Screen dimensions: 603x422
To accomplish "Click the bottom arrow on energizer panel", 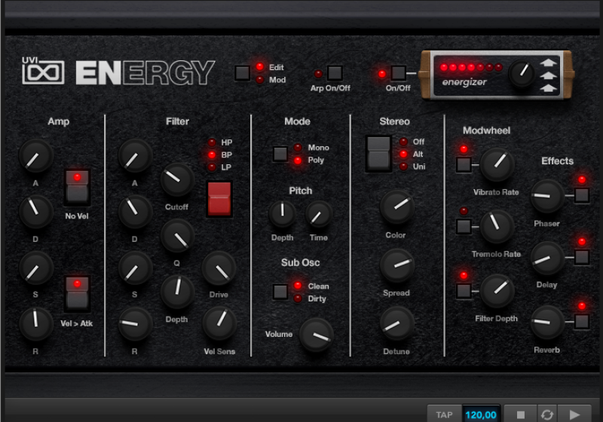I will (x=548, y=88).
